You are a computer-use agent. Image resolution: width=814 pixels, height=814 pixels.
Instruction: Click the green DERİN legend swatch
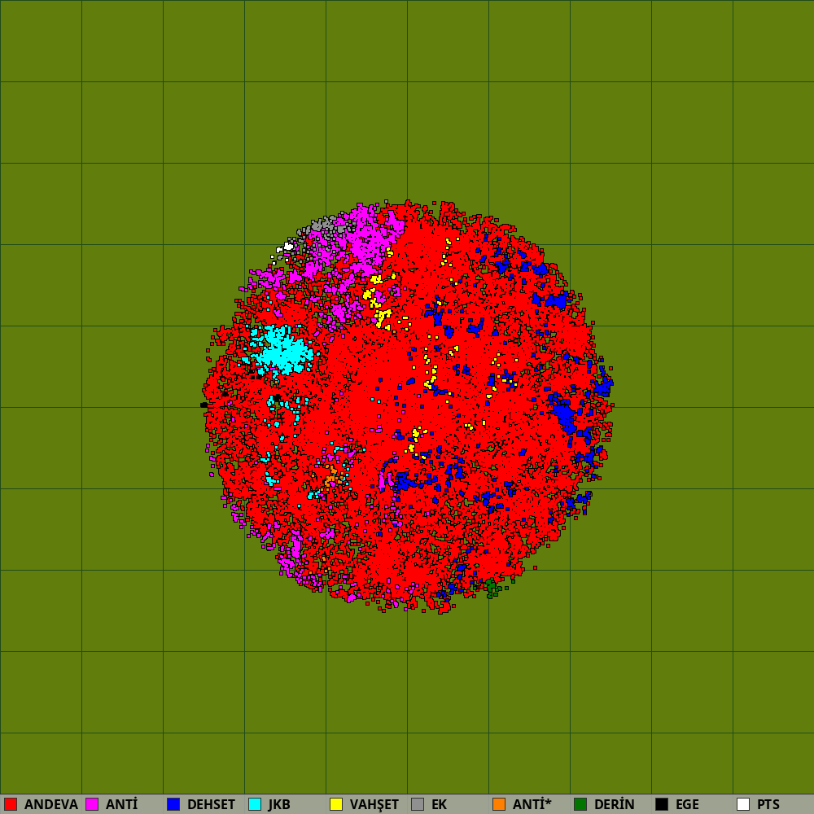(580, 804)
